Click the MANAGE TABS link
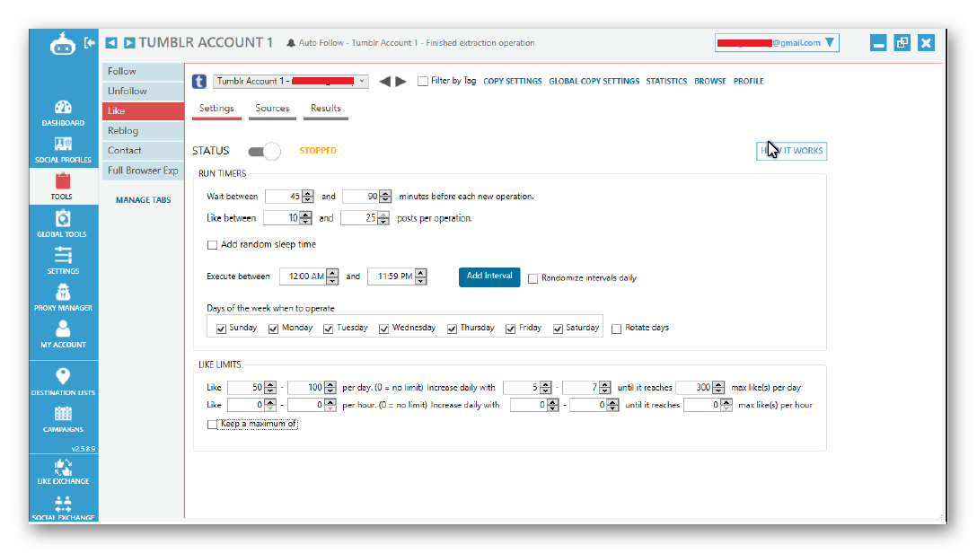 pyautogui.click(x=144, y=200)
